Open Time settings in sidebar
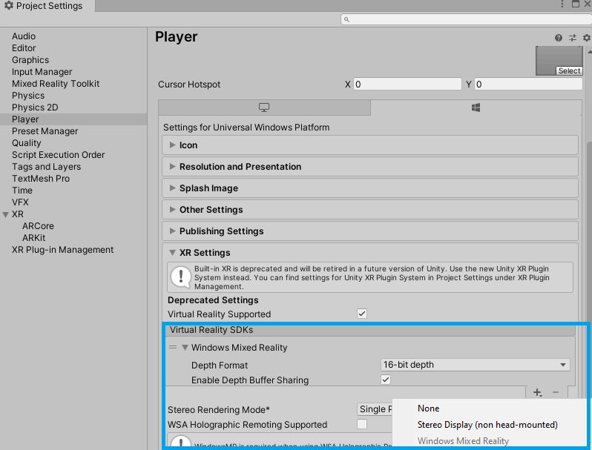 tap(22, 191)
